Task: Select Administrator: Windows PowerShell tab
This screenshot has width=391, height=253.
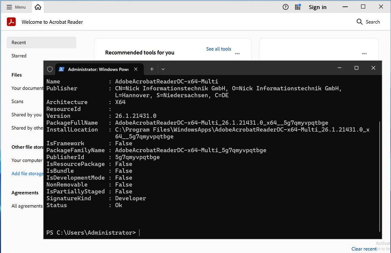Action: click(98, 69)
